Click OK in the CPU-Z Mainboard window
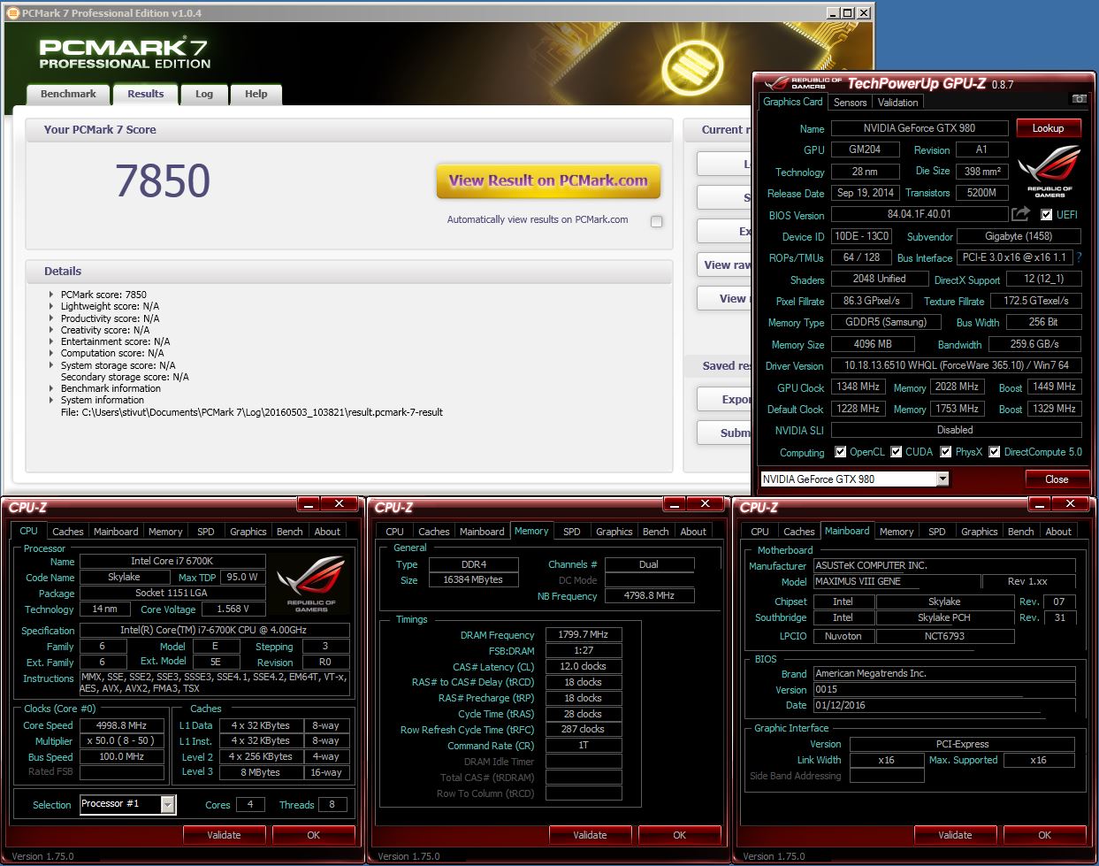This screenshot has height=866, width=1099. pos(1045,835)
